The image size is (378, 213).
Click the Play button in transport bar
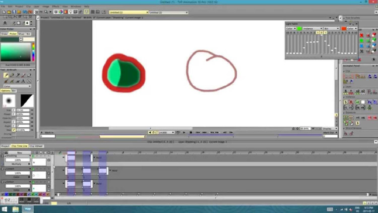(184, 132)
